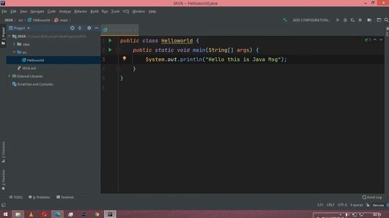
Task: Open the TODO tool window
Action: (16, 197)
